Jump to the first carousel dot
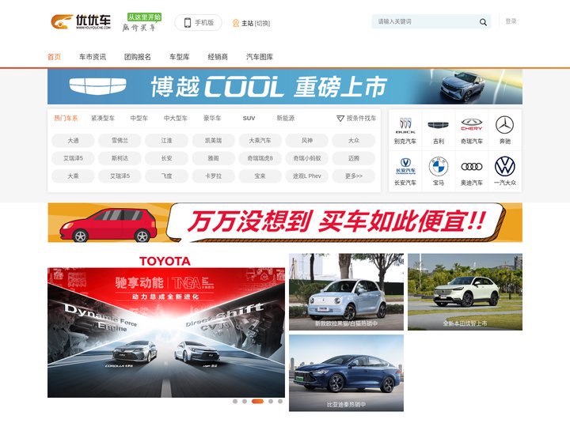 point(235,401)
